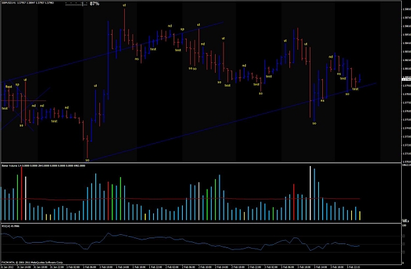Click the '5 Feb 22:15' time axis label
411x269 pixels.
[354, 267]
